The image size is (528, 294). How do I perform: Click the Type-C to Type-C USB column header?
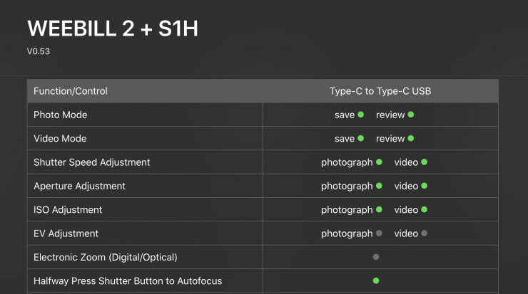click(x=380, y=91)
